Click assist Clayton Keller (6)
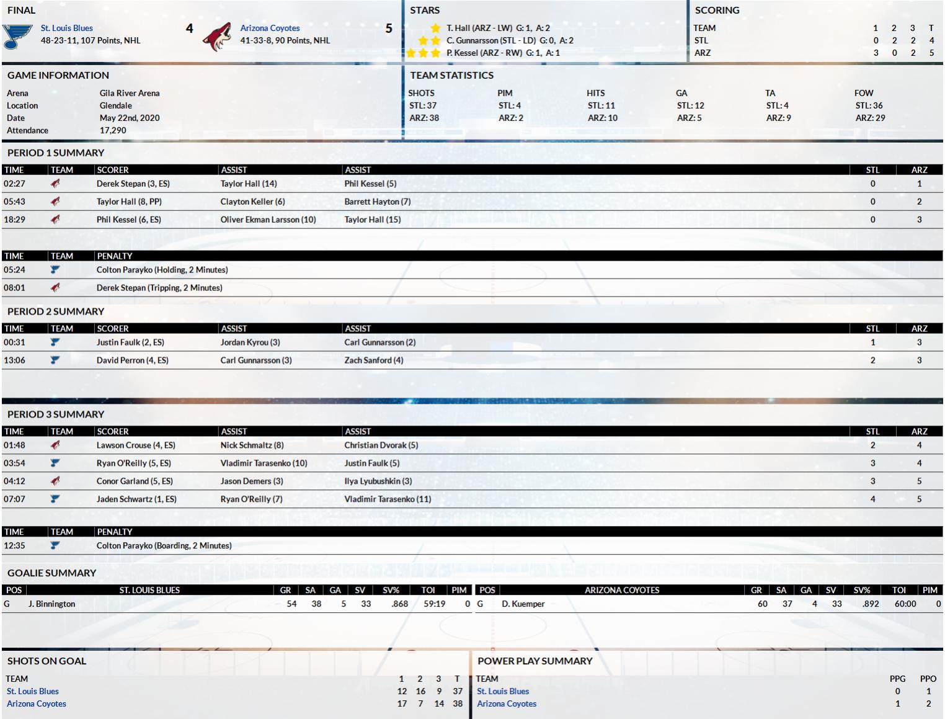This screenshot has height=719, width=945. (x=253, y=202)
